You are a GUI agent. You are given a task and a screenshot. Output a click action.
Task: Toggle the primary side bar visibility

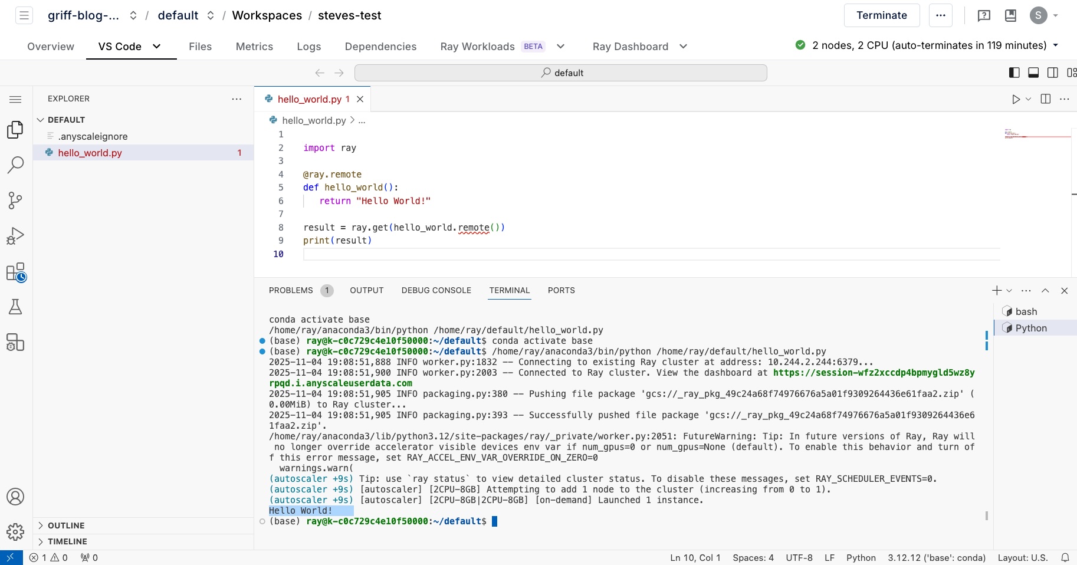coord(1014,73)
